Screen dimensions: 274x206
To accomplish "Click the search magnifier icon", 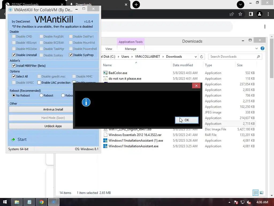I will [258, 57].
